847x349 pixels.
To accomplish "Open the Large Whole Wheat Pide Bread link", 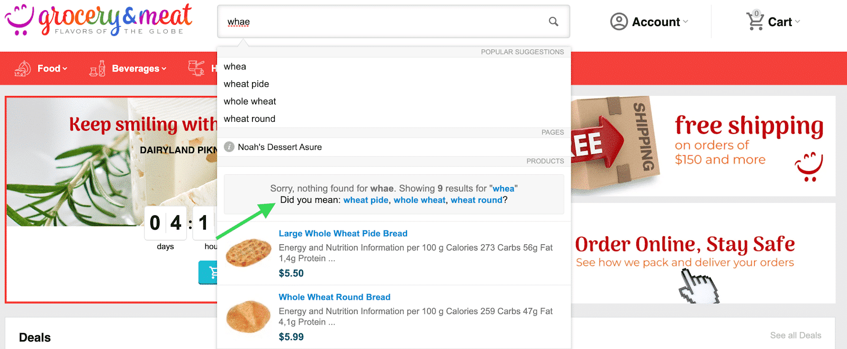I will [x=343, y=234].
